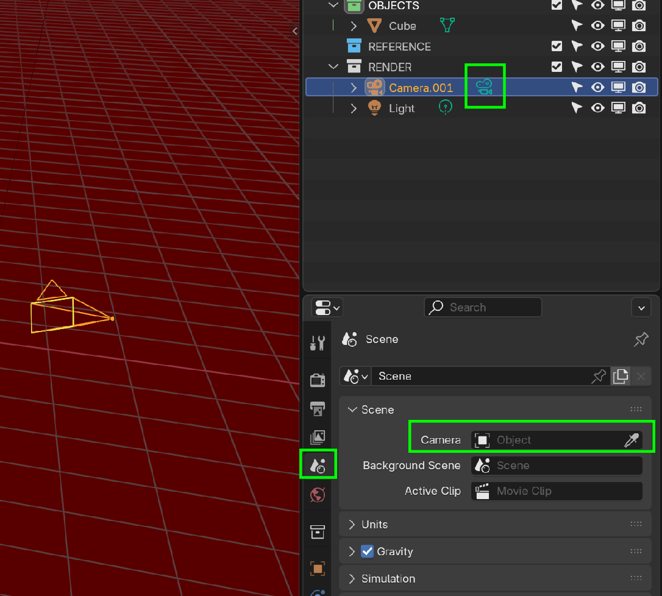Disable render visibility for the Cube

coord(639,25)
